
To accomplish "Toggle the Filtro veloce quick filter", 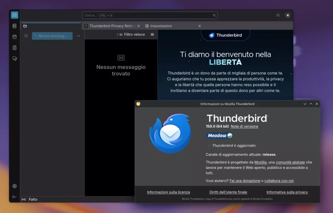I will pos(132,34).
